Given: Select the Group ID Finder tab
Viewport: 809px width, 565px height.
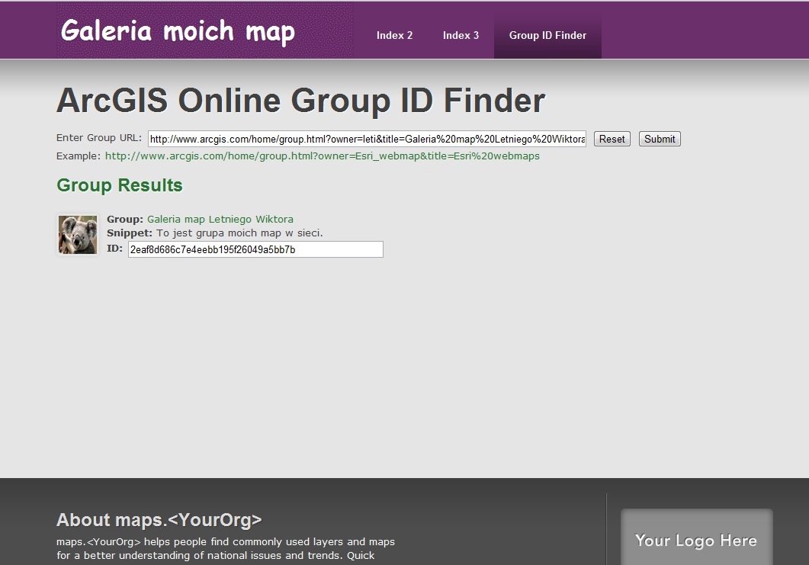Looking at the screenshot, I should [547, 35].
